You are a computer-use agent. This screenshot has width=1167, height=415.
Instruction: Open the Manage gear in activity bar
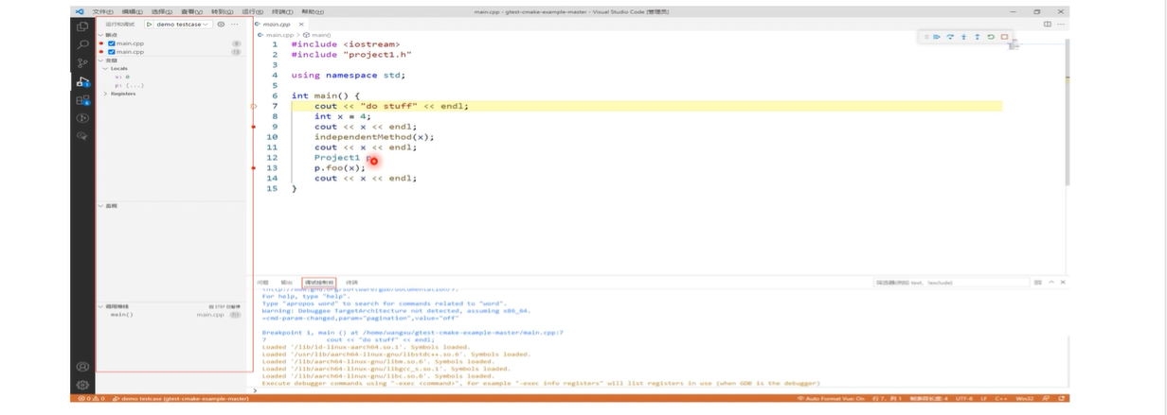tap(82, 385)
